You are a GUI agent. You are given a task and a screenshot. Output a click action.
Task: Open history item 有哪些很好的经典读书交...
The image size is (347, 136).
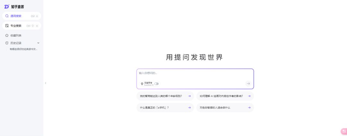click(23, 49)
